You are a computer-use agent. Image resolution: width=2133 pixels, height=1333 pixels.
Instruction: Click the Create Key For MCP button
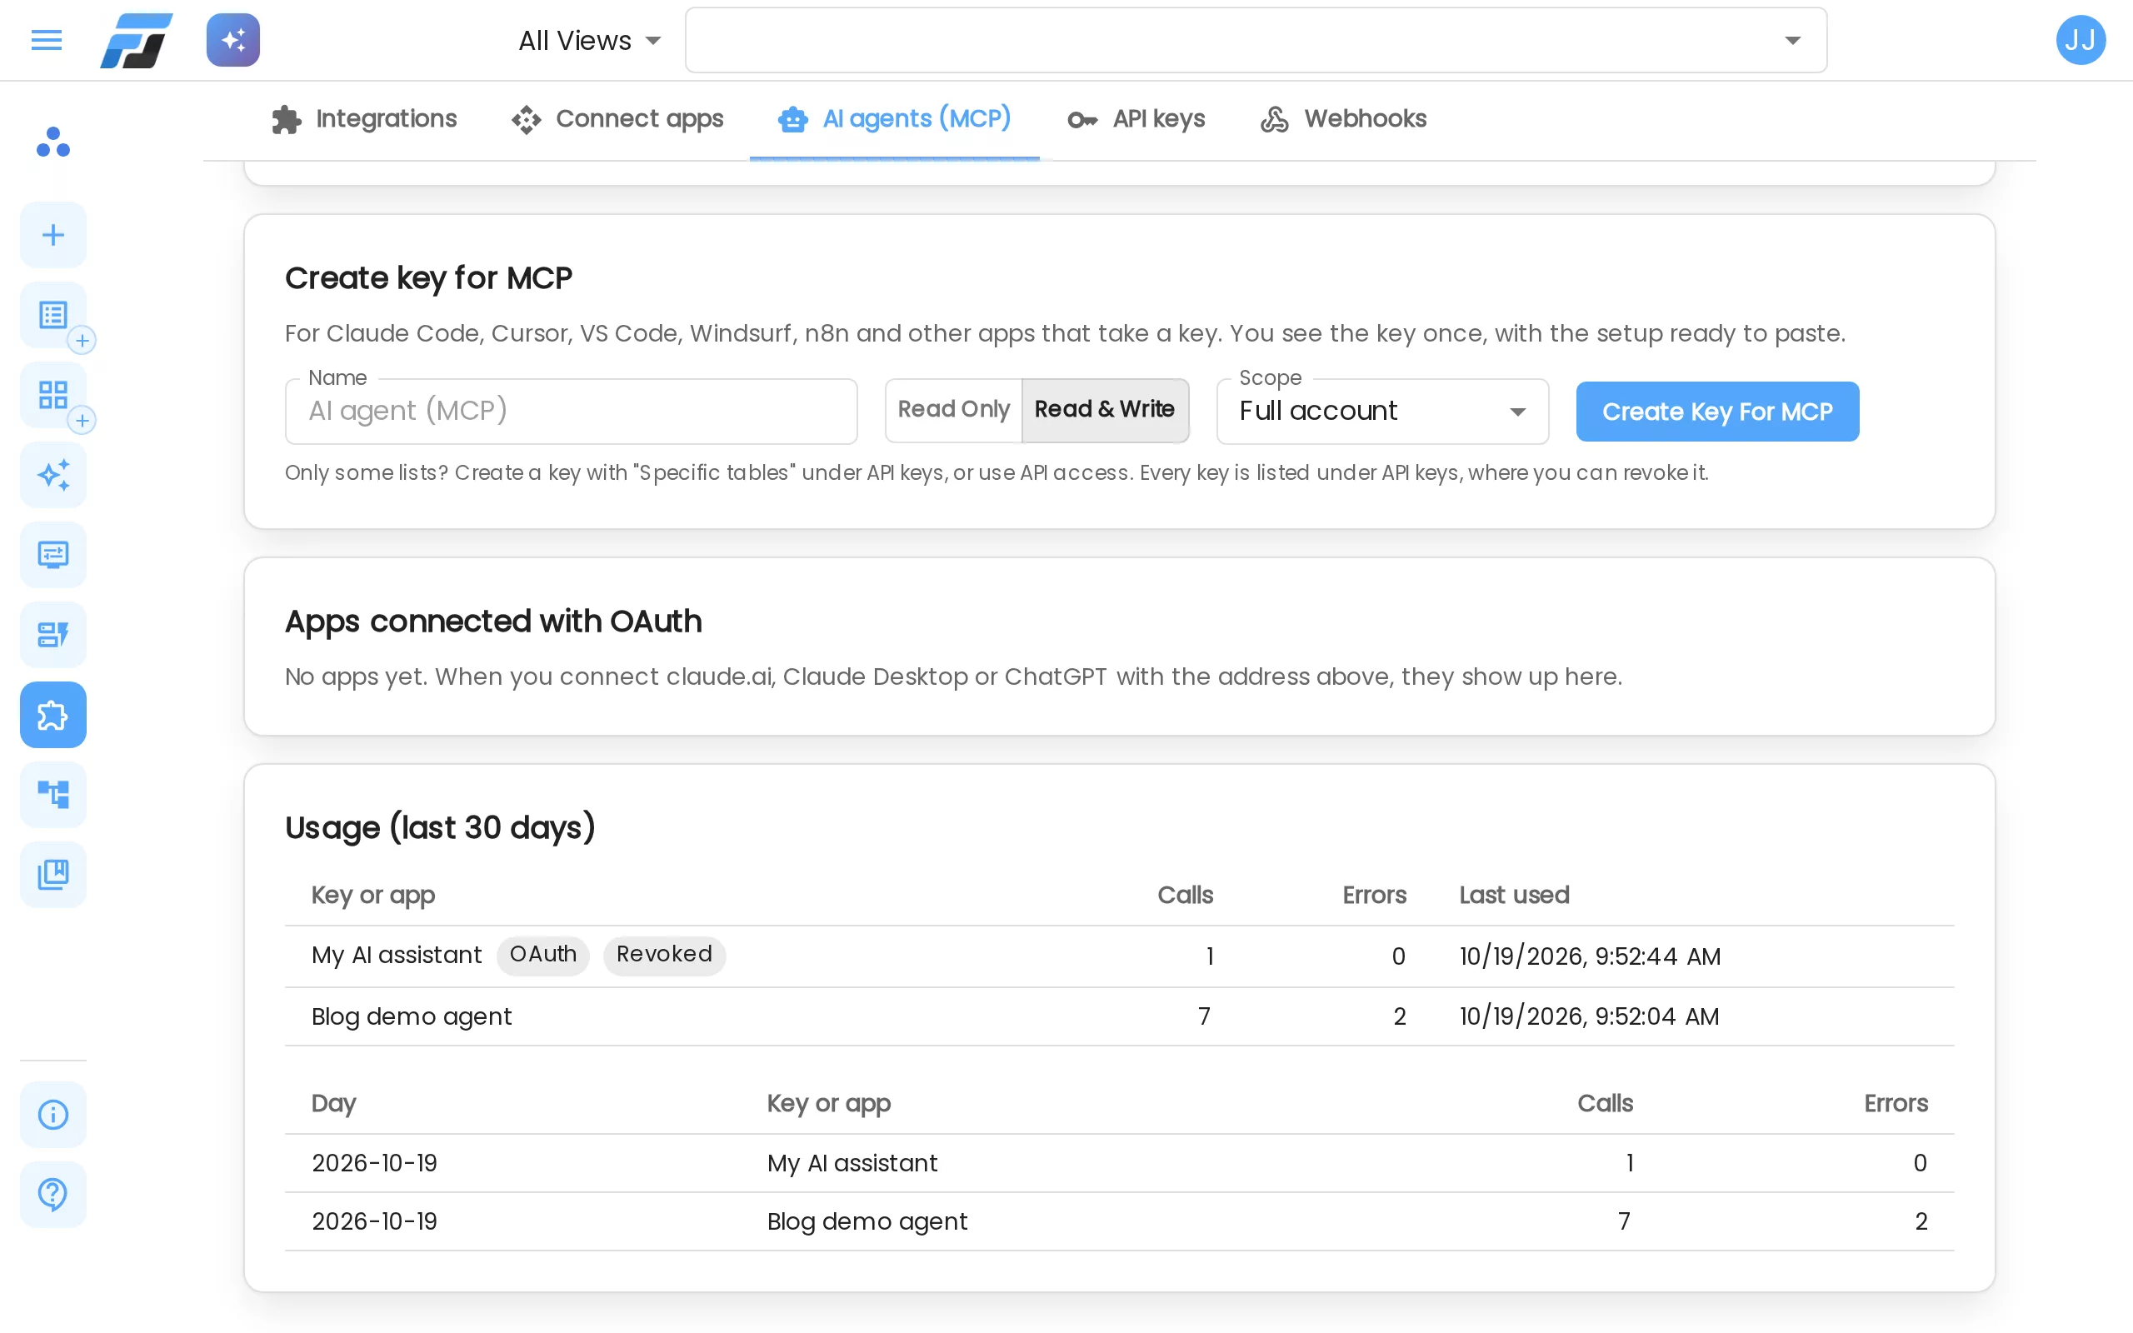[1717, 412]
